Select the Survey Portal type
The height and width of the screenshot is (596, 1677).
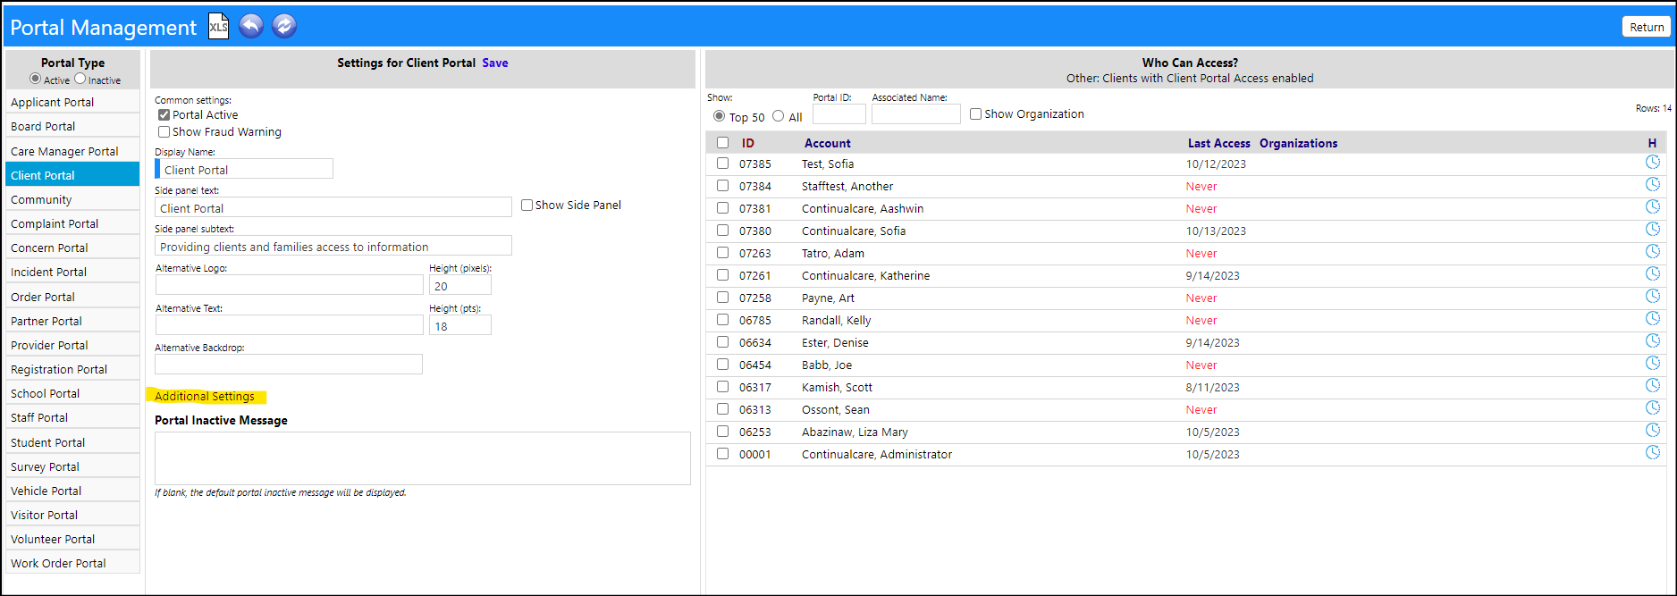[x=72, y=466]
